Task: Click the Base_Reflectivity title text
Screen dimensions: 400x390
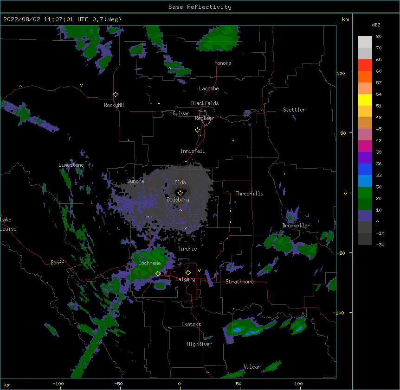Action: pos(200,7)
